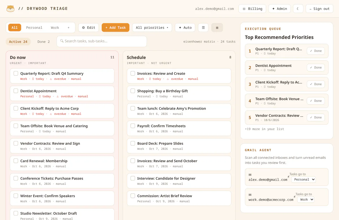Screen dimensions: 339x220
Task: Switch to list view icon
Action: [203, 28]
